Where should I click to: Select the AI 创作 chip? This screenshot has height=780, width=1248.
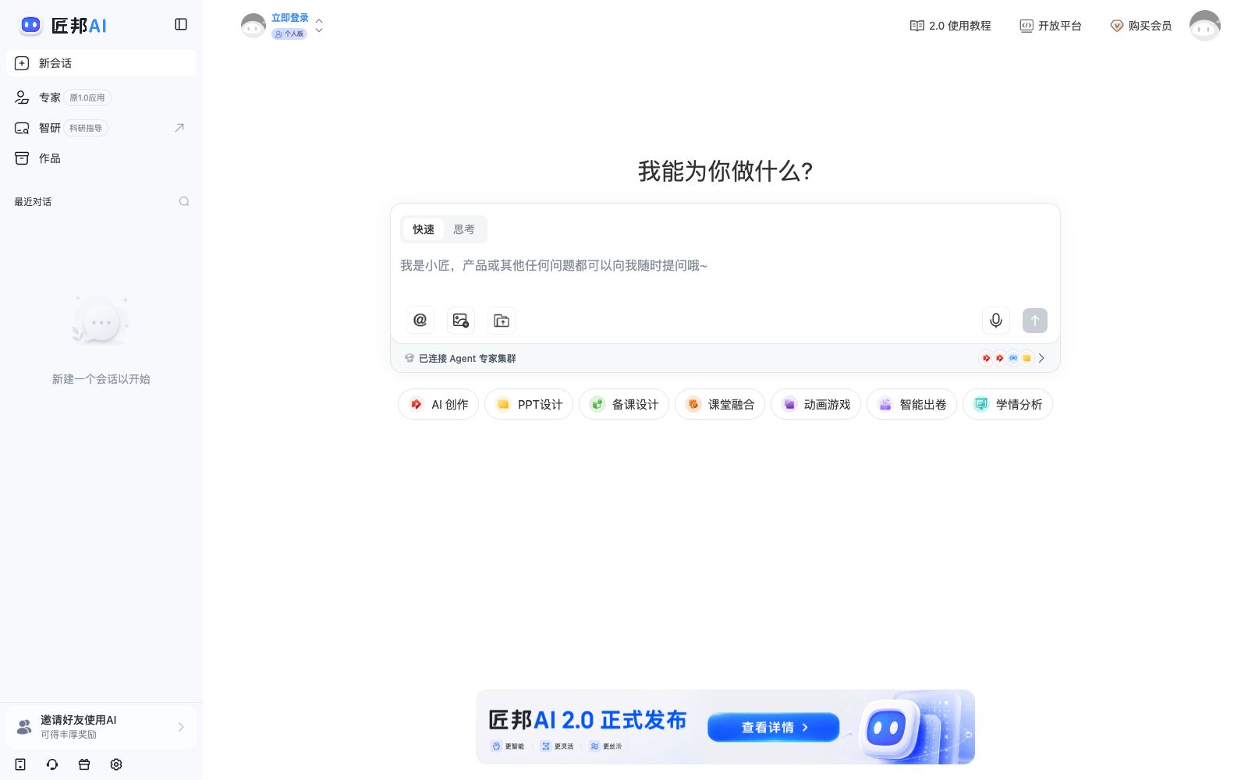[x=438, y=404]
